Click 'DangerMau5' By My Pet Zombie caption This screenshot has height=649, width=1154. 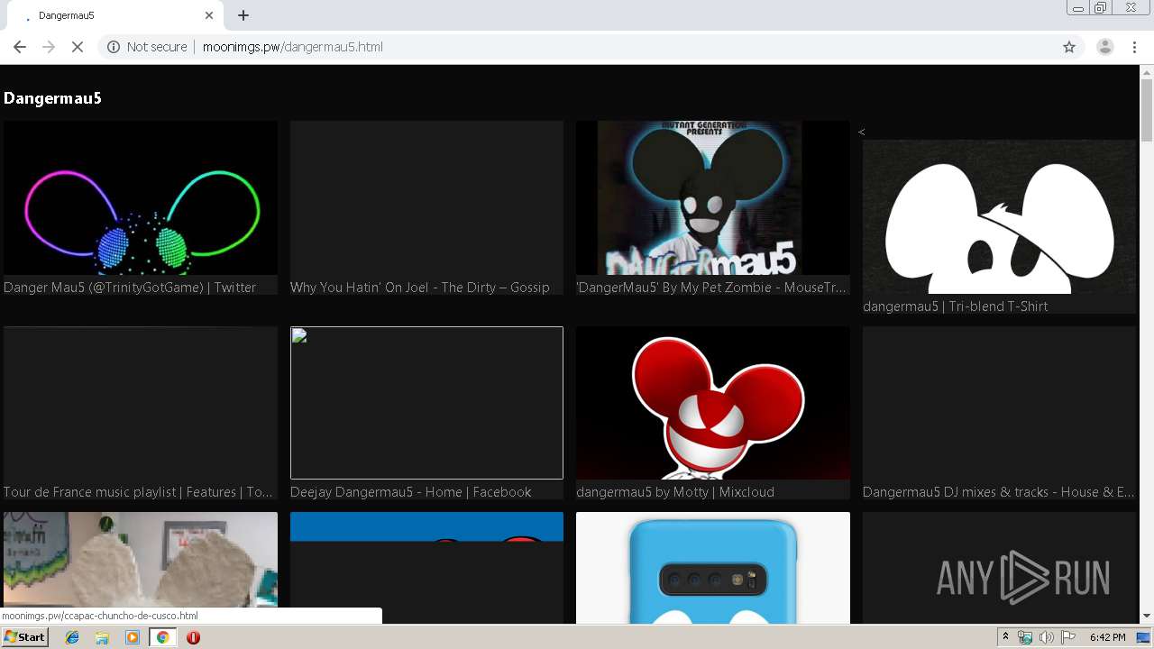711,288
